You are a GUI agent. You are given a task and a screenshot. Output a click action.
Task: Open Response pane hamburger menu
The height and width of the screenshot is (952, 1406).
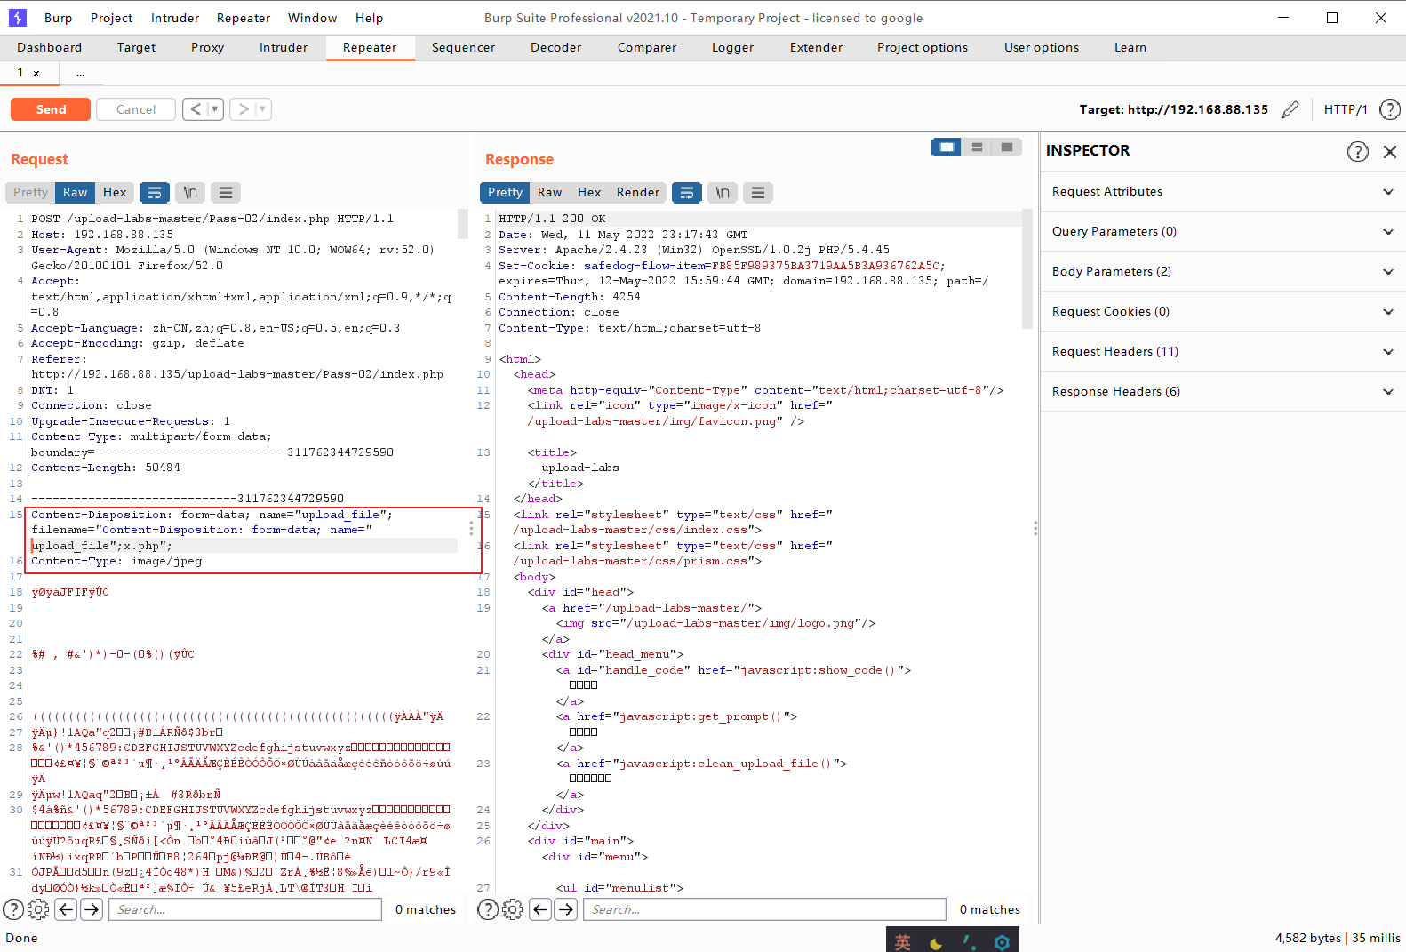pyautogui.click(x=758, y=192)
